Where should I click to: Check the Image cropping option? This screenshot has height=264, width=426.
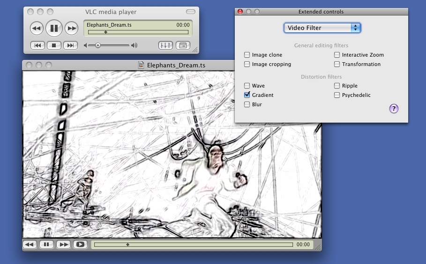247,64
